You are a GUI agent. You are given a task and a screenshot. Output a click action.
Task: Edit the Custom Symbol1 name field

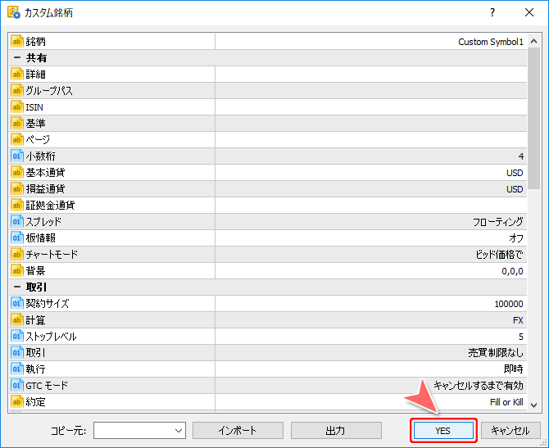(490, 41)
